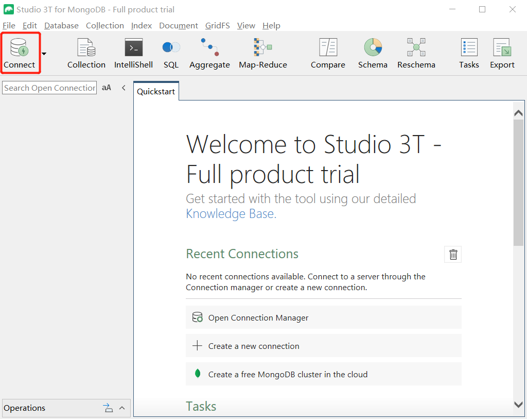527x419 pixels.
Task: Collapse the connection tree sidebar
Action: tap(124, 88)
